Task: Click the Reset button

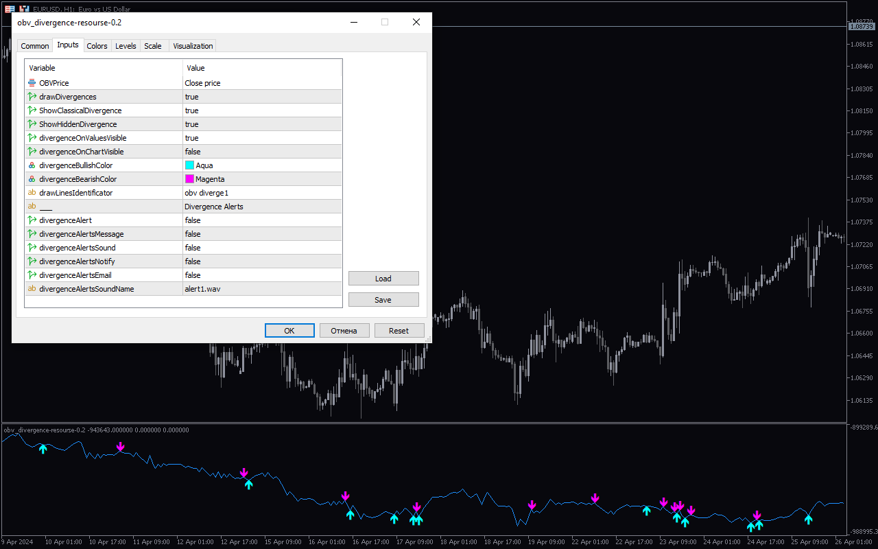Action: coord(399,331)
